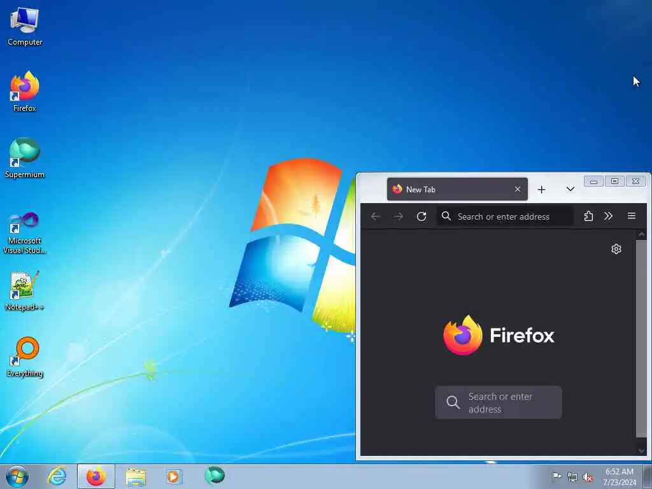Select the Supermium desktop shortcut
The width and height of the screenshot is (652, 489).
25,158
